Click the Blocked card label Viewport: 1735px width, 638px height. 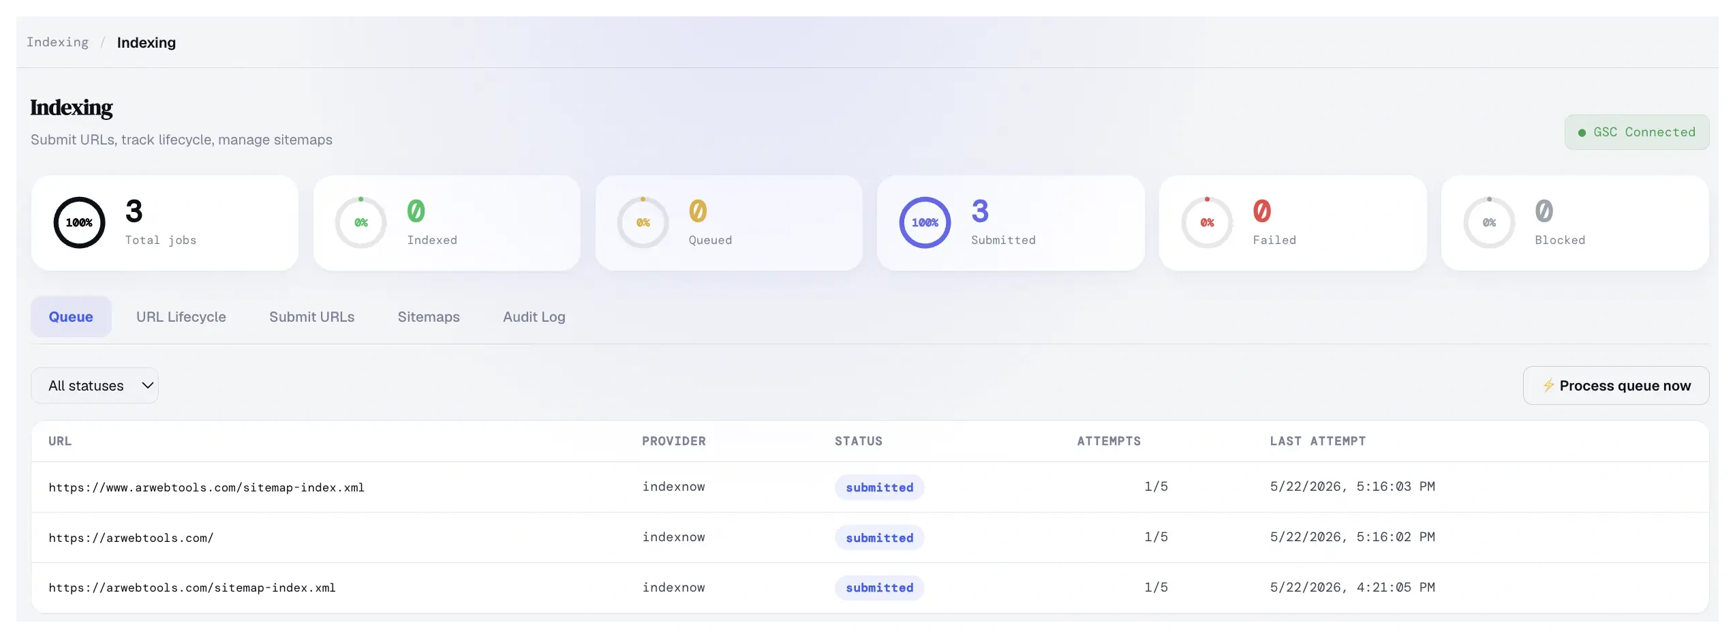(1560, 240)
